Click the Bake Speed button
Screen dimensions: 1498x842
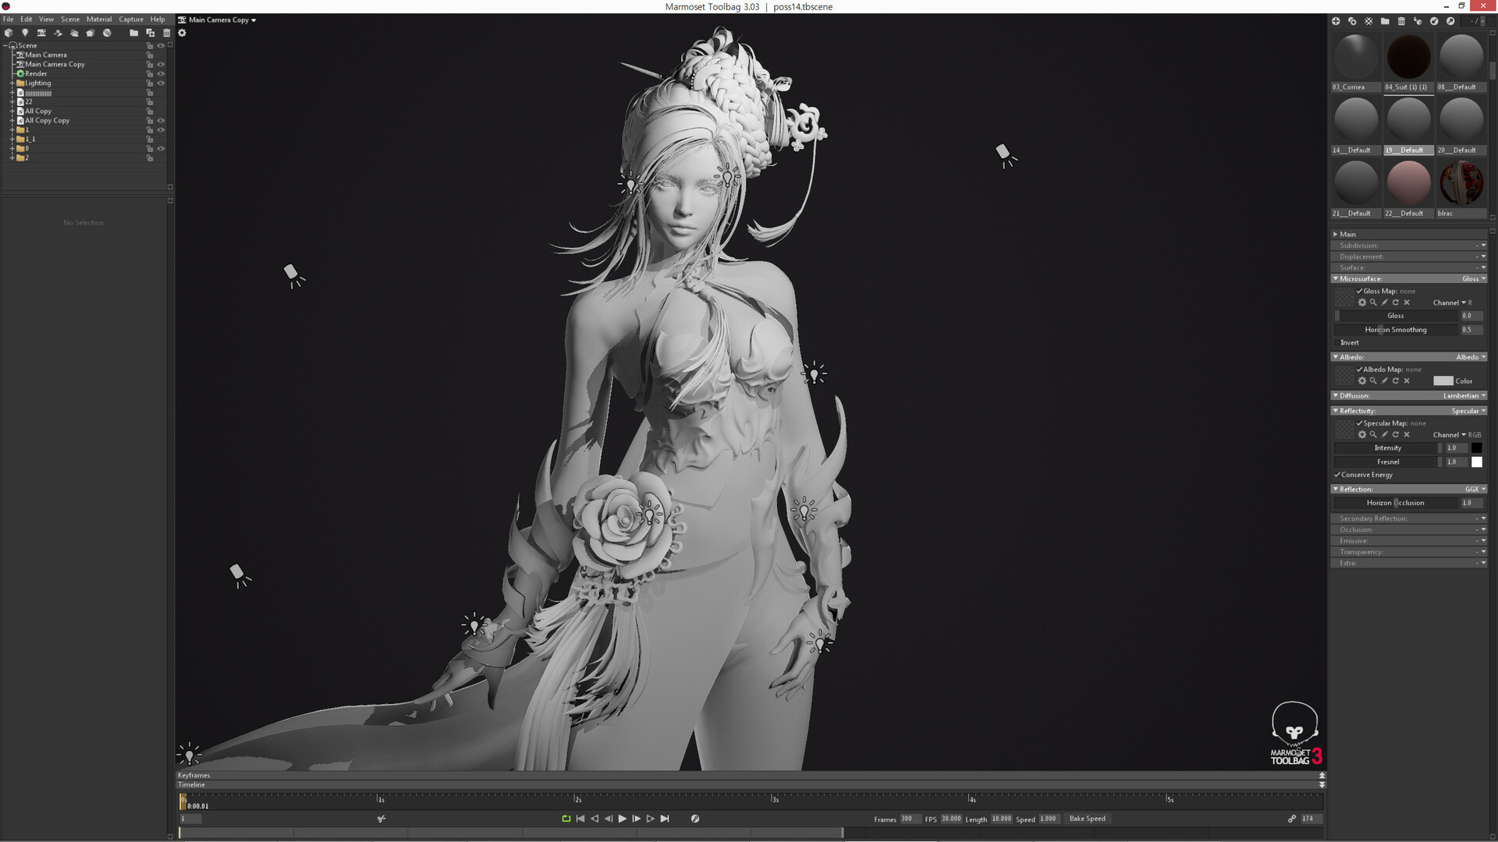[1087, 819]
